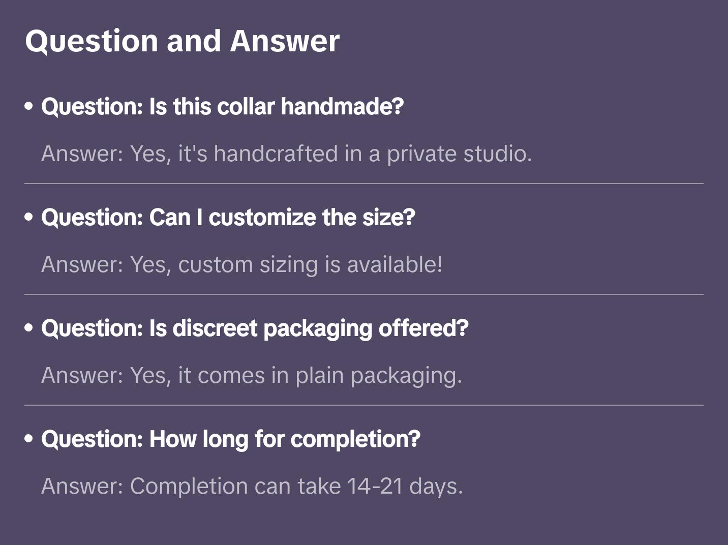Click divider line below the plain packaging answer
Screen dimensions: 728x545
(364, 405)
